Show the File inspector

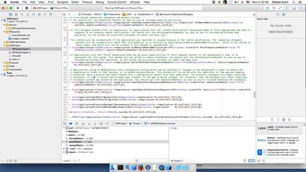tap(278, 14)
